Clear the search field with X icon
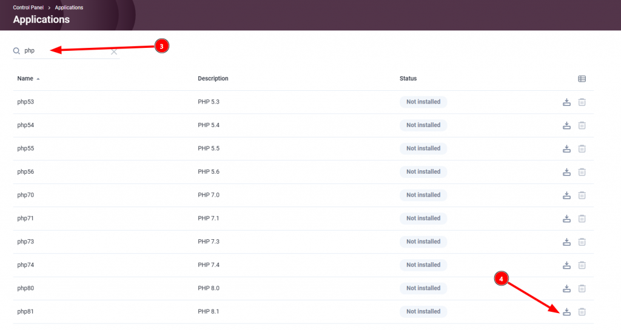Image resolution: width=621 pixels, height=330 pixels. 114,51
